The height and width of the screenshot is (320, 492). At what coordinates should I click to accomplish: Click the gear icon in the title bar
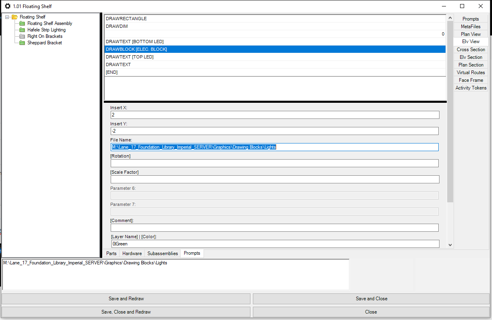click(7, 6)
